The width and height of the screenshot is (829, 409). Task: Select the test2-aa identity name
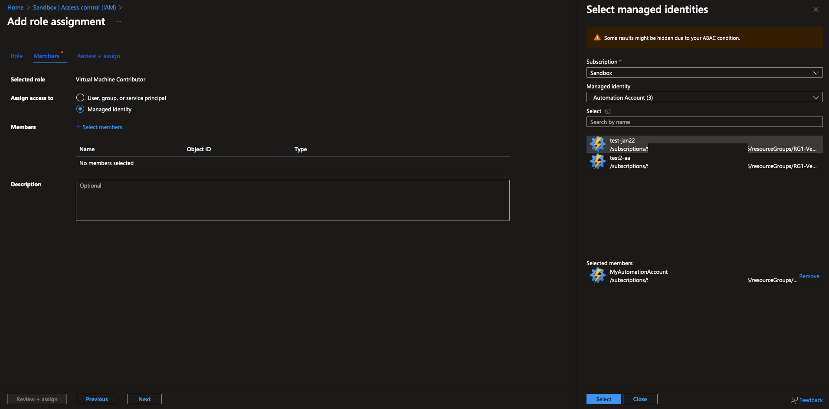coord(620,158)
